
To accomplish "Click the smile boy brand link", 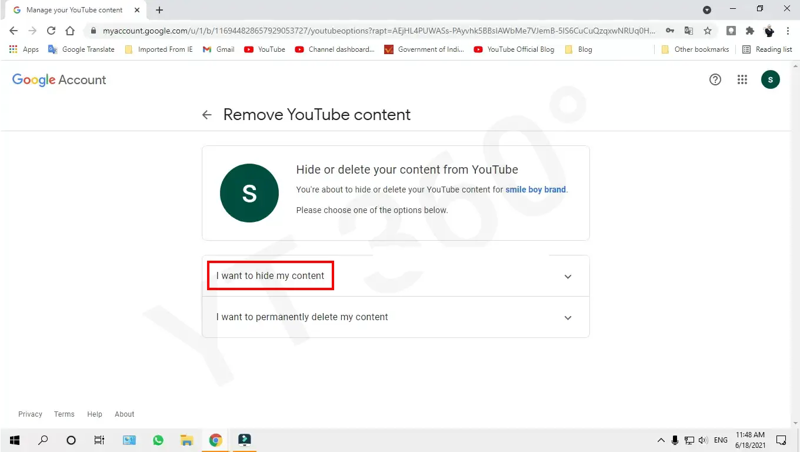I will coord(535,190).
